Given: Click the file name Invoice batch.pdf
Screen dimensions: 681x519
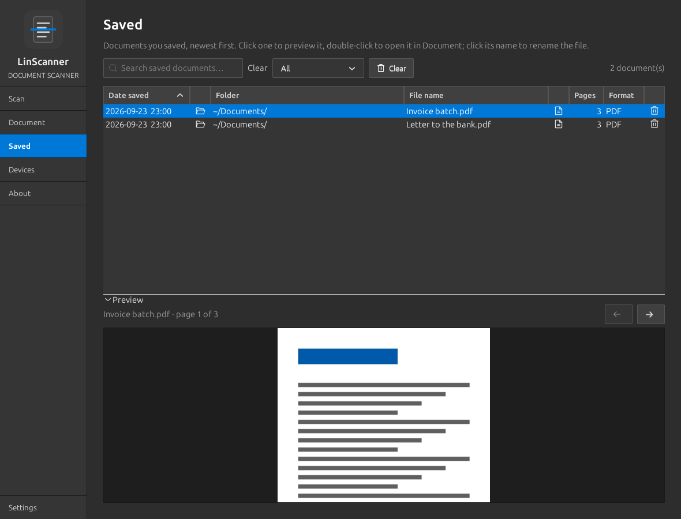Looking at the screenshot, I should (440, 111).
